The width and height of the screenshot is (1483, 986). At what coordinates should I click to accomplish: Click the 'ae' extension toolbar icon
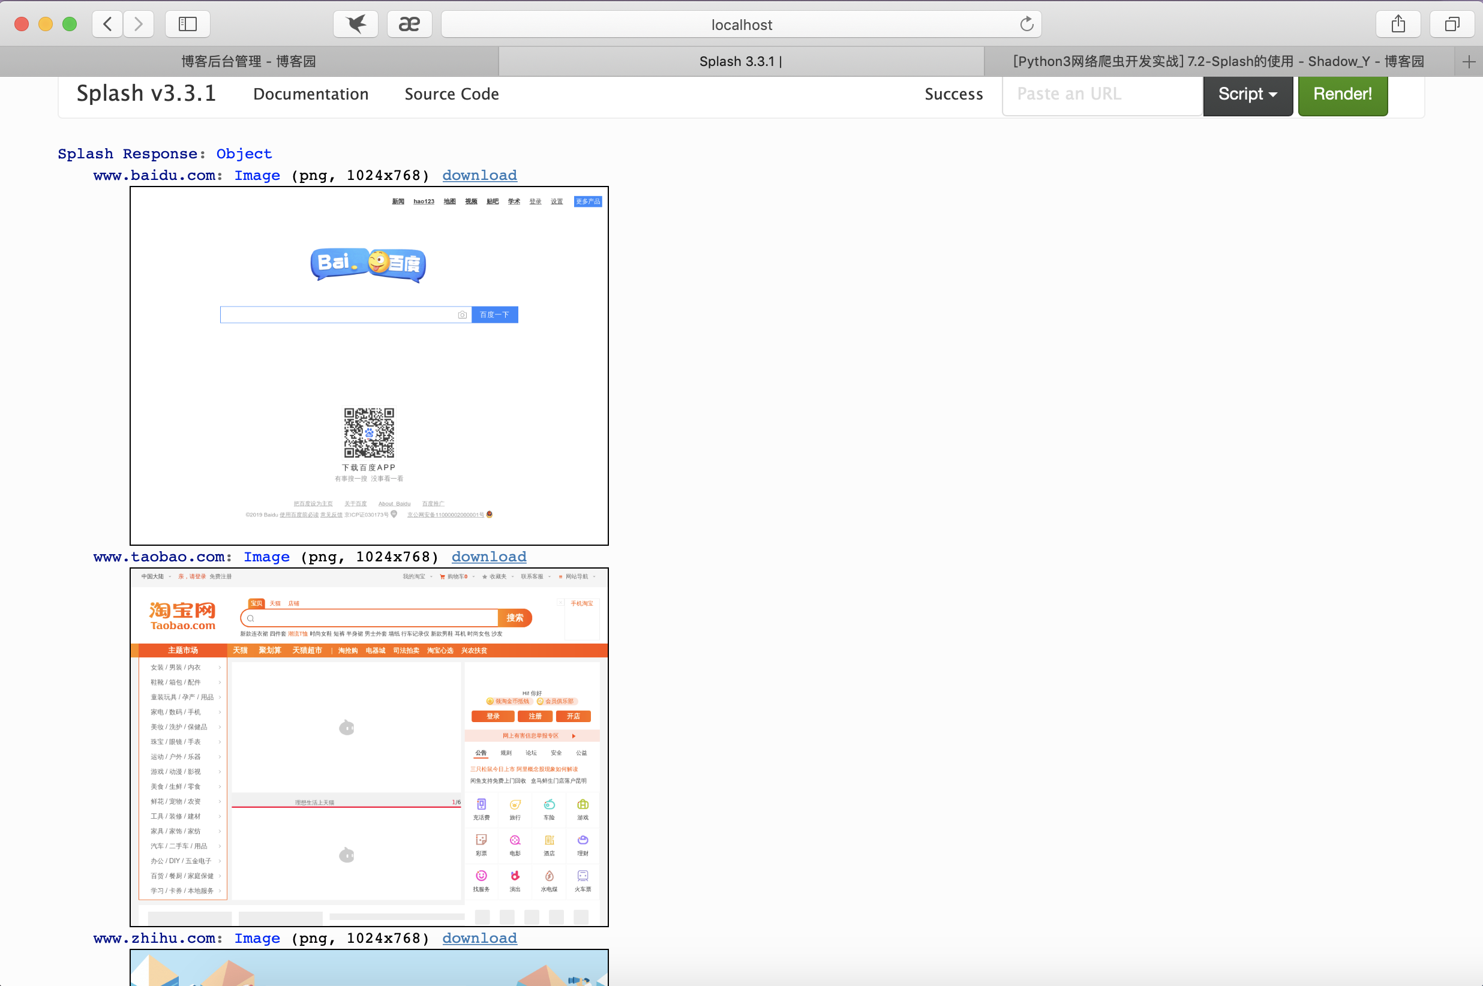click(409, 24)
